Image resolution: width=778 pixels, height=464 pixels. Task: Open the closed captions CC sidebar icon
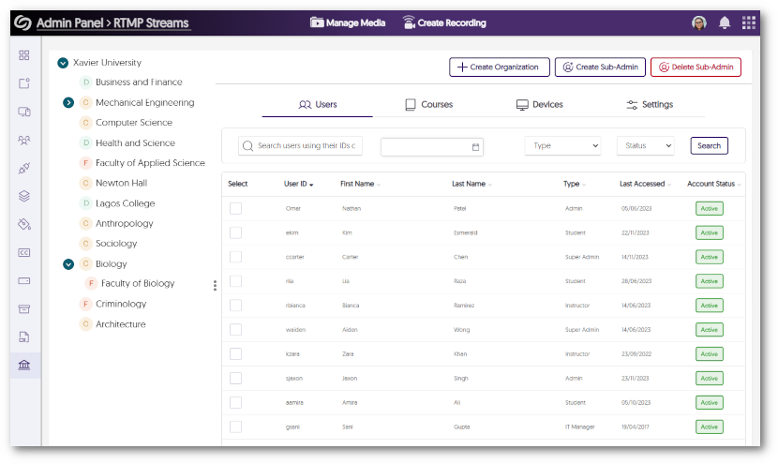(23, 252)
